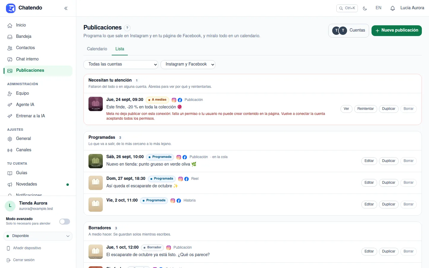Click the Chatendo logo icon

point(11,8)
